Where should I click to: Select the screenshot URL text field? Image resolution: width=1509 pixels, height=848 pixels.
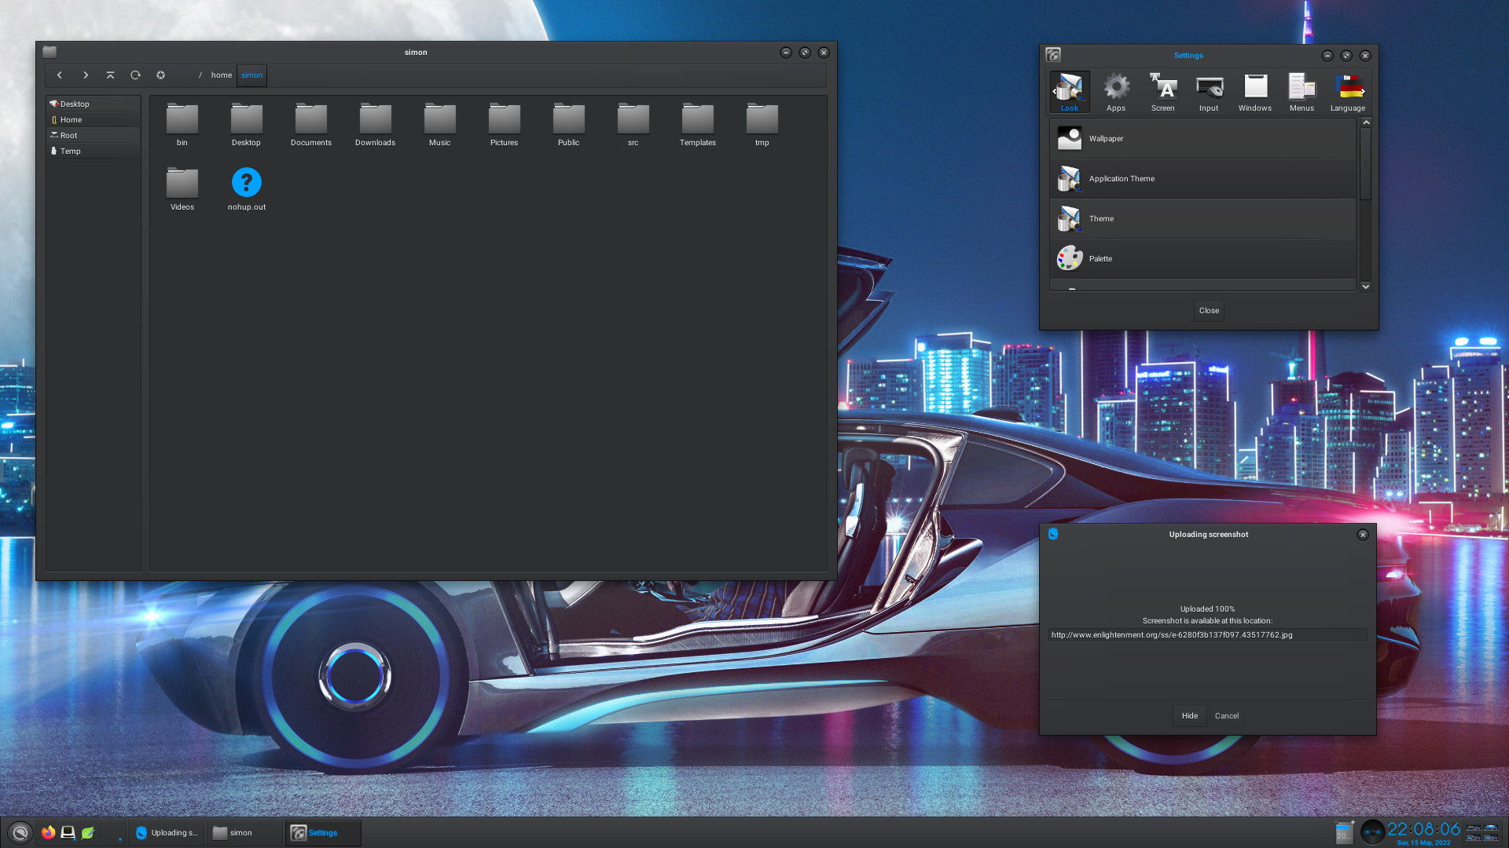click(x=1208, y=635)
